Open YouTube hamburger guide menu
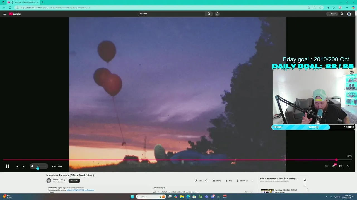This screenshot has width=357, height=200. pos(4,14)
